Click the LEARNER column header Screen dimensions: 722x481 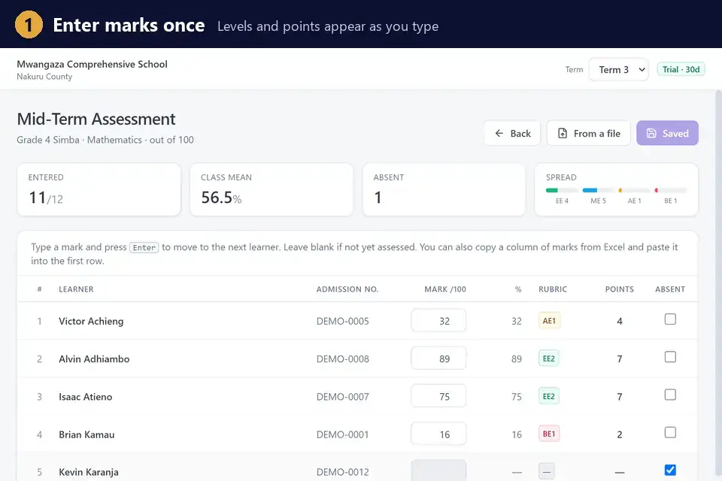[x=76, y=289]
